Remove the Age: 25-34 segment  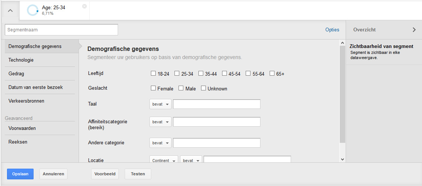point(84,6)
